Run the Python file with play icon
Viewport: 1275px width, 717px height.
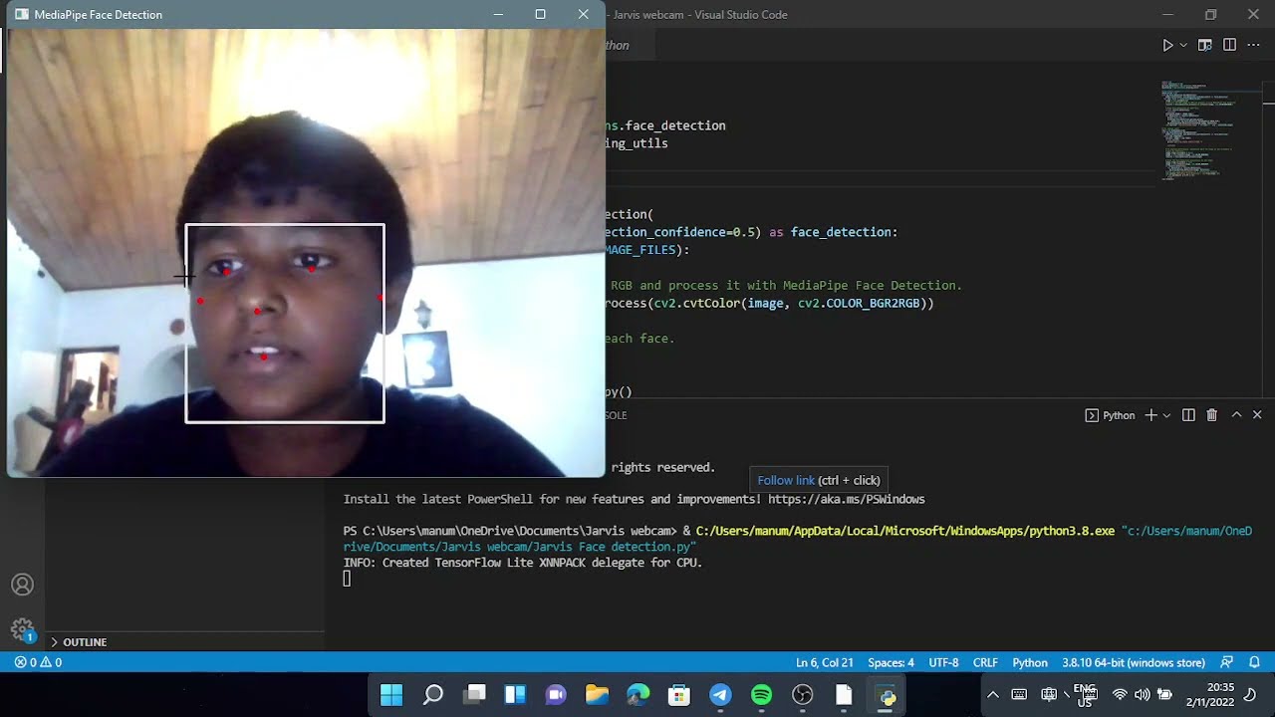pyautogui.click(x=1167, y=45)
